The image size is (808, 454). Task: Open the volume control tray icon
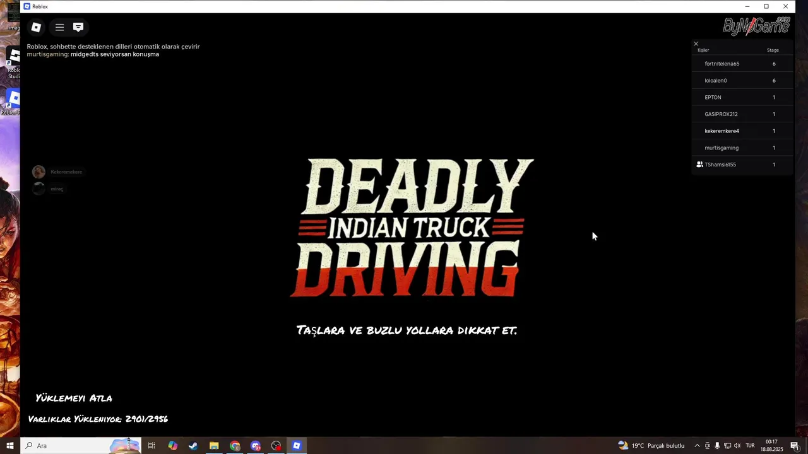coord(737,446)
